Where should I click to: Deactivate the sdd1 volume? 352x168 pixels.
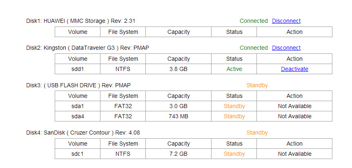(294, 69)
